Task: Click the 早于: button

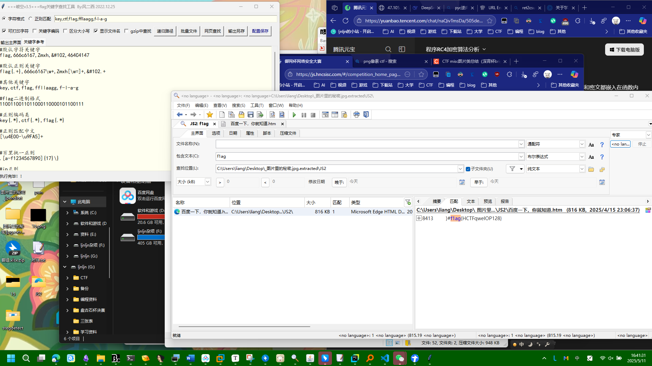Action: coord(479,182)
